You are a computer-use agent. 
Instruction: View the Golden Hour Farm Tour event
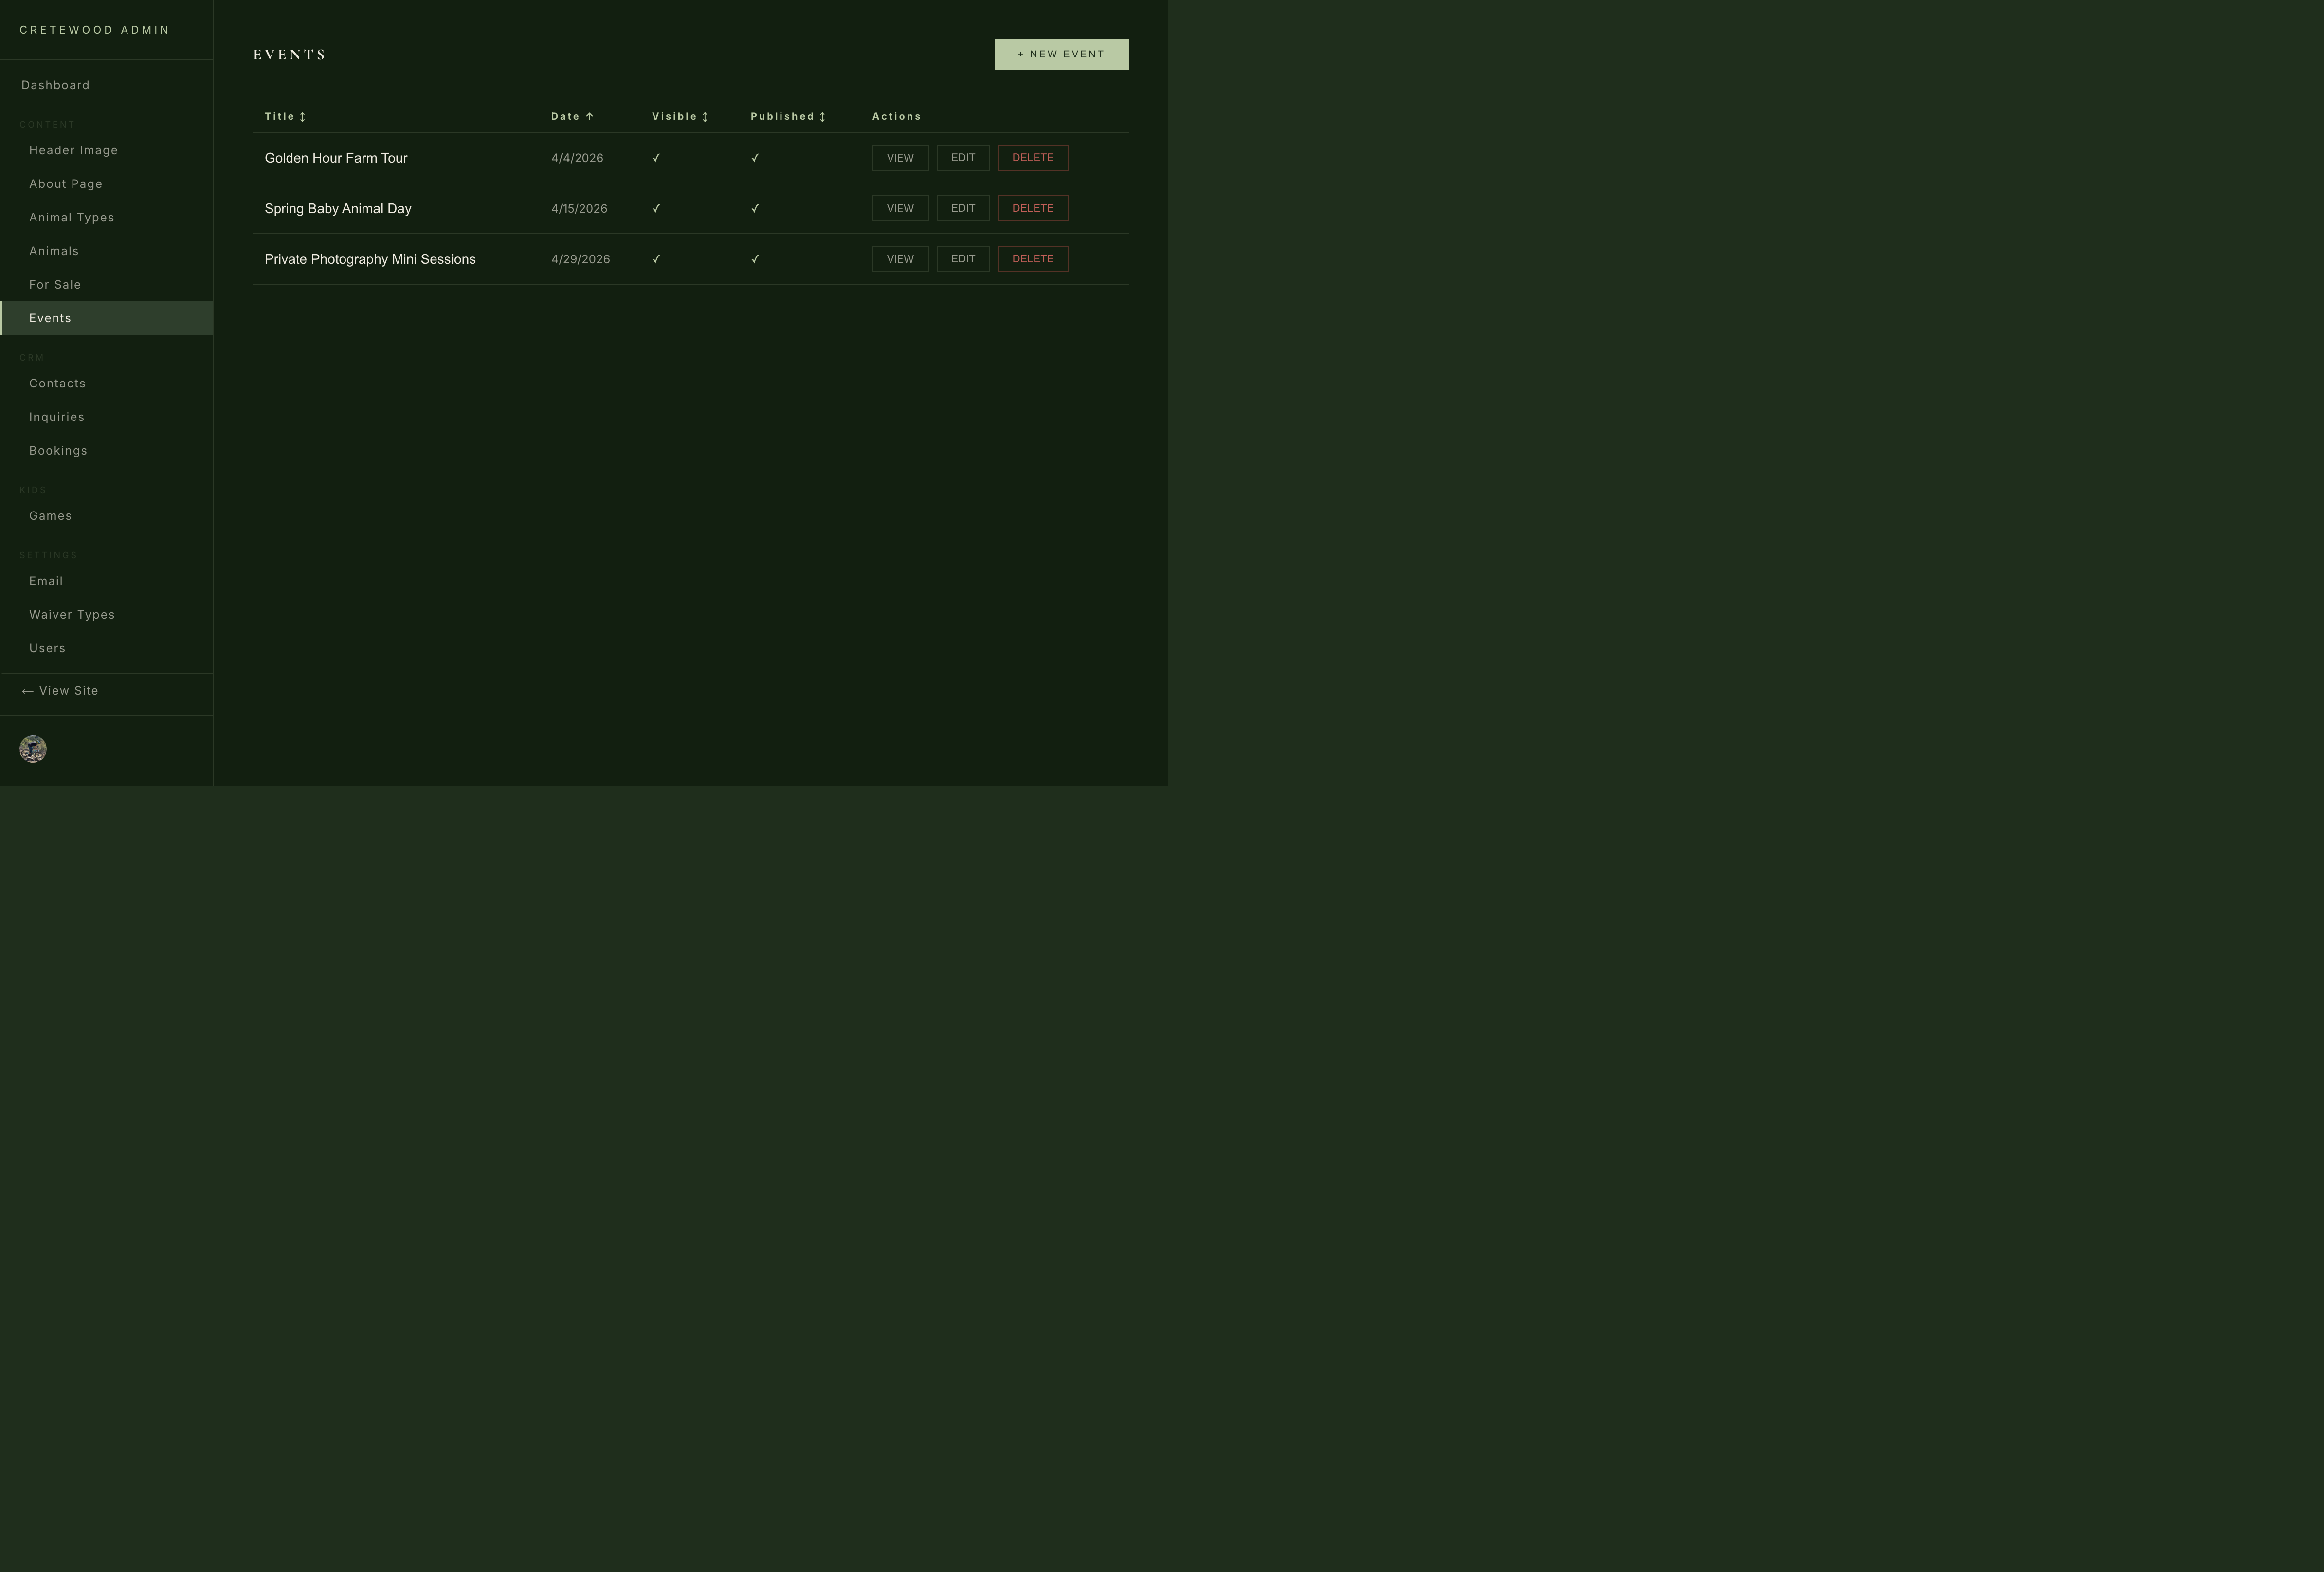tap(899, 158)
